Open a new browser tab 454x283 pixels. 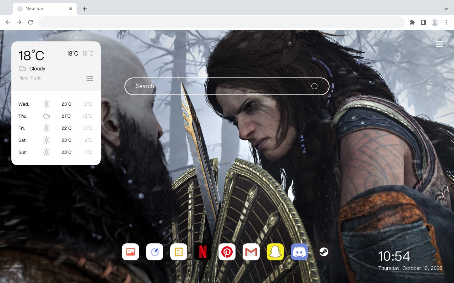84,9
